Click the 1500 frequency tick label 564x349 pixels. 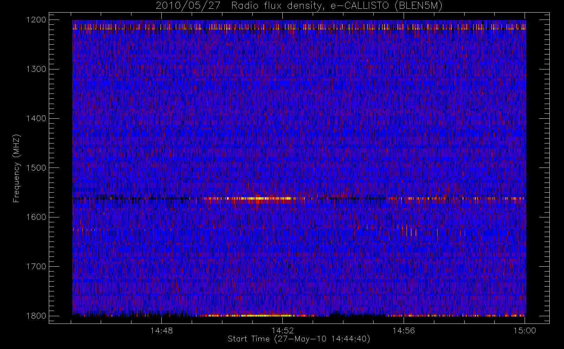36,168
